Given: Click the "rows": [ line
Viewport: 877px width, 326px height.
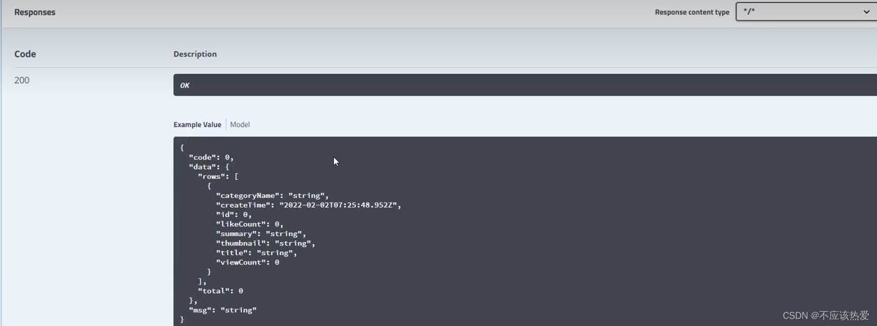Looking at the screenshot, I should pyautogui.click(x=218, y=176).
